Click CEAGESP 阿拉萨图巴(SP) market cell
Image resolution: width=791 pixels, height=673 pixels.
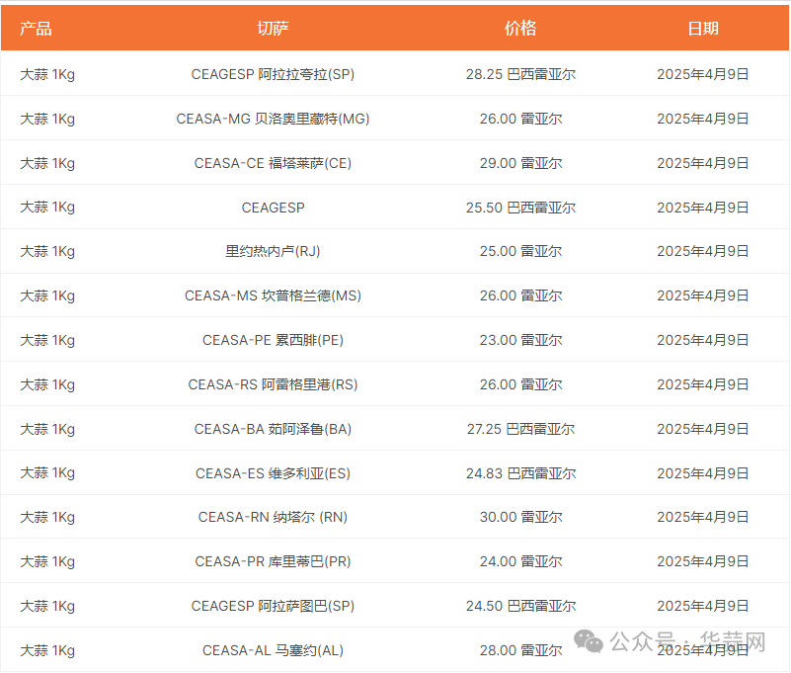(x=273, y=606)
